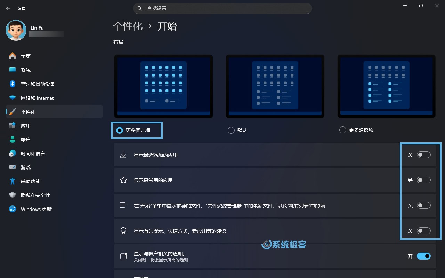Enable 显示最近添加的应用

coord(424,155)
